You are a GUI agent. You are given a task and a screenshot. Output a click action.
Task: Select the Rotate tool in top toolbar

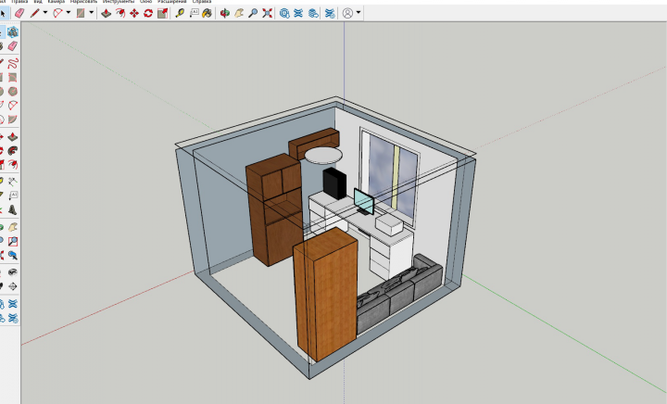(148, 13)
